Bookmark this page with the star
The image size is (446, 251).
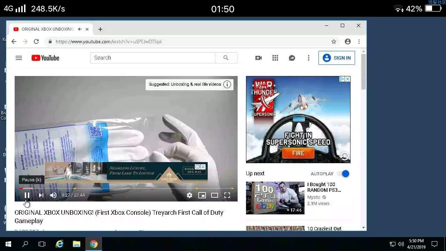pyautogui.click(x=334, y=41)
